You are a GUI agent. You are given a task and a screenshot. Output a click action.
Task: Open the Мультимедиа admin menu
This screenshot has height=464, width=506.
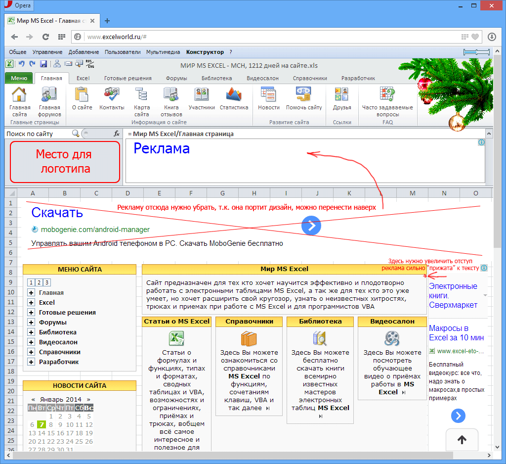[163, 52]
